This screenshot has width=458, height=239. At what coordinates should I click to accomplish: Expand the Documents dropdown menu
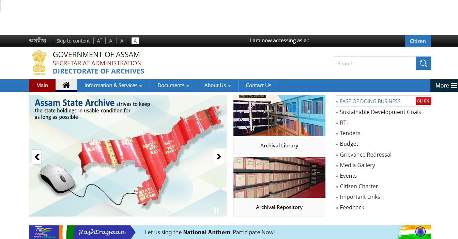click(x=173, y=85)
